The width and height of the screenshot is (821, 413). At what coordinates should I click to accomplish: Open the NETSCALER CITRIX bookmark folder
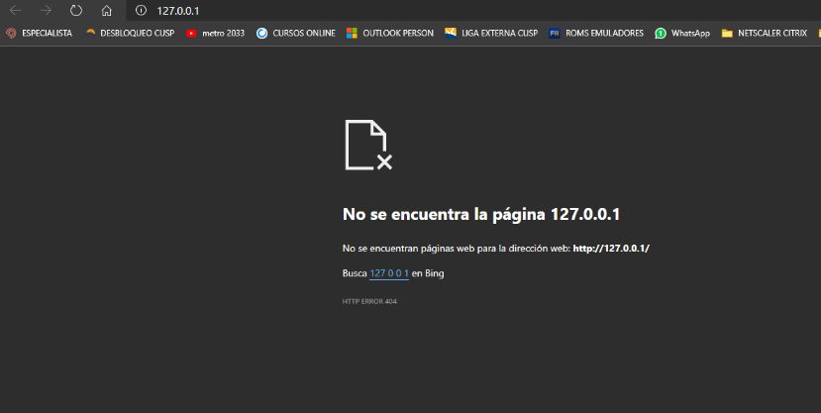(764, 33)
